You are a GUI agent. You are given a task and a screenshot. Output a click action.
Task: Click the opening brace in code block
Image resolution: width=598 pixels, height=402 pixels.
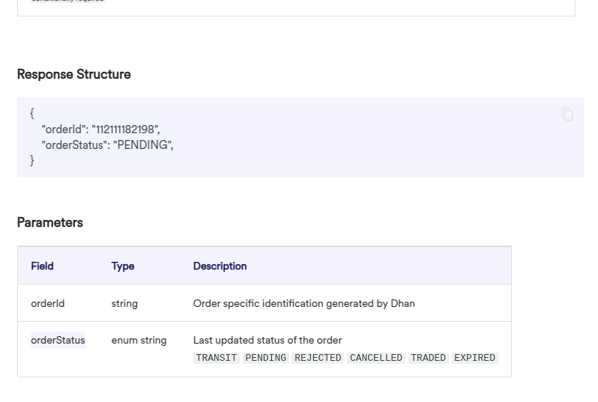tap(31, 113)
